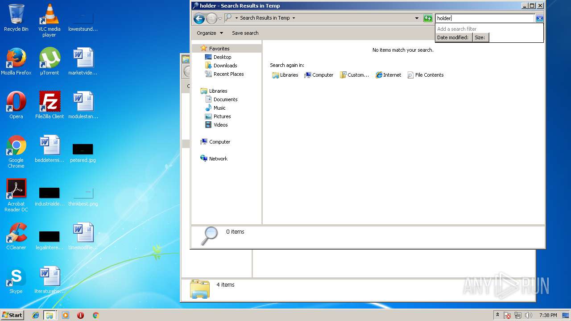Image resolution: width=571 pixels, height=321 pixels.
Task: Expand the address bar history dropdown
Action: coord(417,18)
